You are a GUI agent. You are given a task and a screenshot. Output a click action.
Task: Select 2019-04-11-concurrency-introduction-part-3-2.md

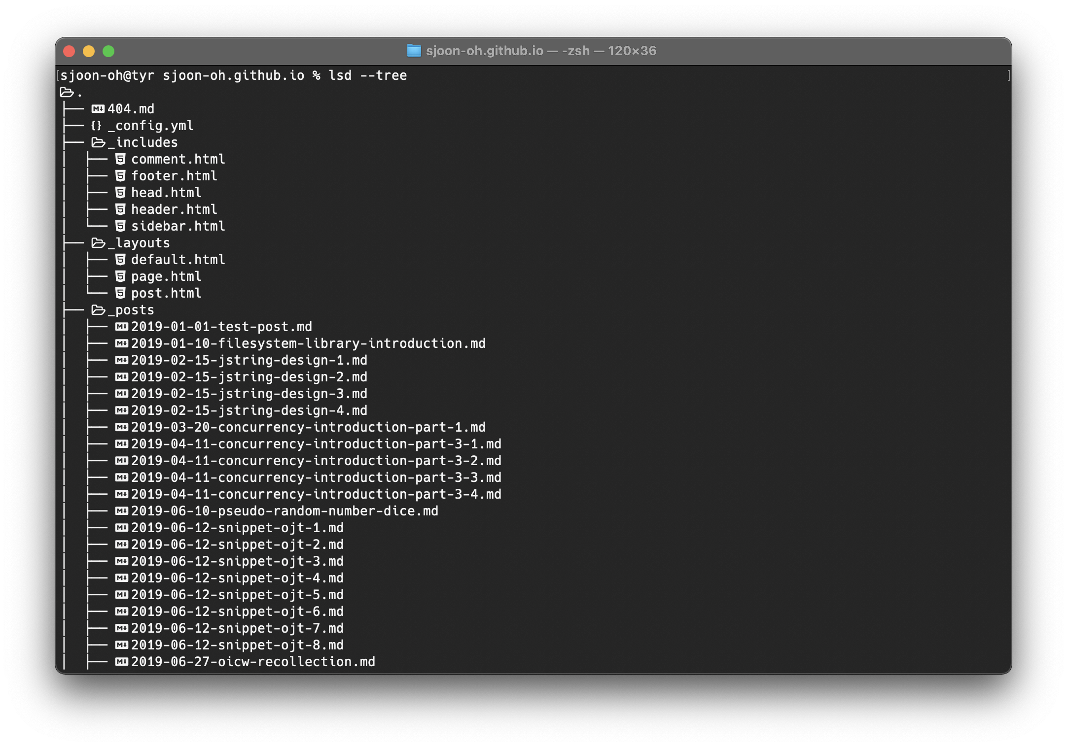coord(317,461)
